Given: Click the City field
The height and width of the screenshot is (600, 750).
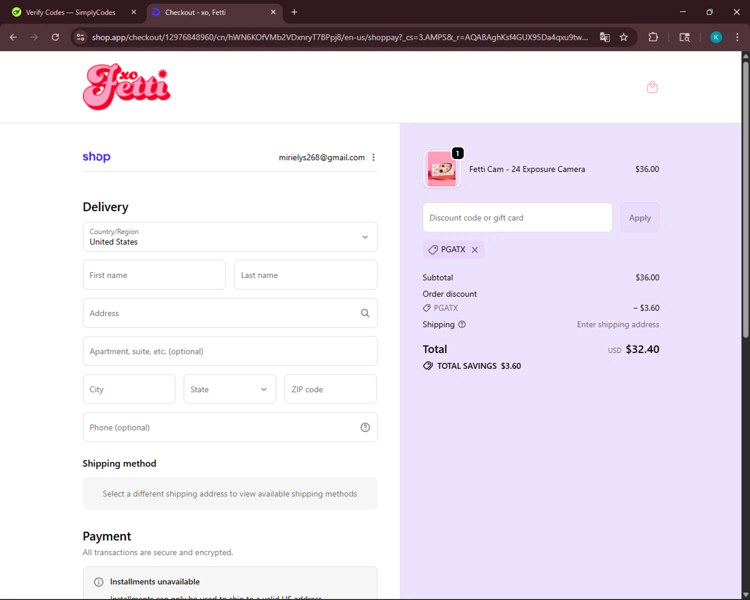Looking at the screenshot, I should pos(129,389).
